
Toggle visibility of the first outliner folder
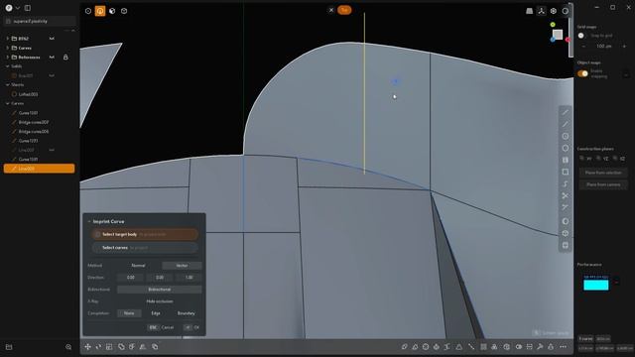pyautogui.click(x=52, y=39)
